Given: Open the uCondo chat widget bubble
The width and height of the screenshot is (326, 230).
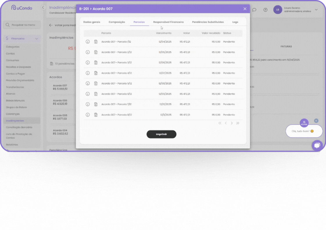Looking at the screenshot, I should coord(317,145).
